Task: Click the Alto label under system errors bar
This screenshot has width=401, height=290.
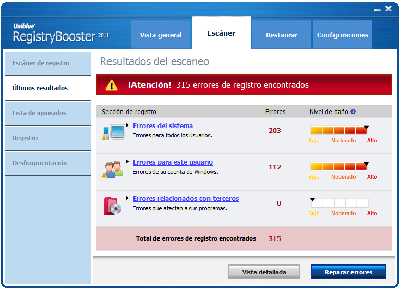Action: point(372,141)
